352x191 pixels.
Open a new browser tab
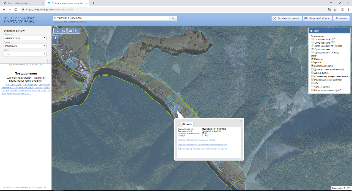[x=94, y=3]
